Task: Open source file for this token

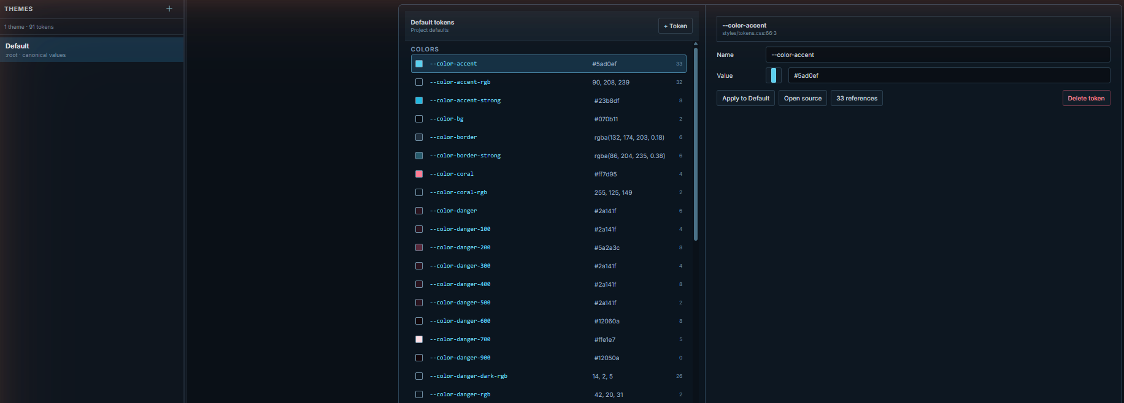Action: (803, 98)
